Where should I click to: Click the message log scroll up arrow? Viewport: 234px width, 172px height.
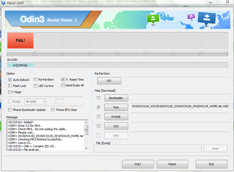point(87,122)
